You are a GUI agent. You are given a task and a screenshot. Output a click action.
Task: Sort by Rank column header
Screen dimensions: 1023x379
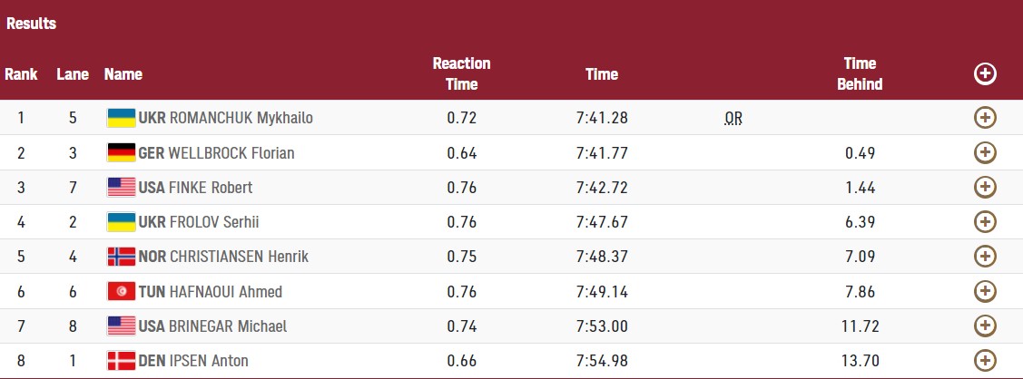[x=21, y=74]
